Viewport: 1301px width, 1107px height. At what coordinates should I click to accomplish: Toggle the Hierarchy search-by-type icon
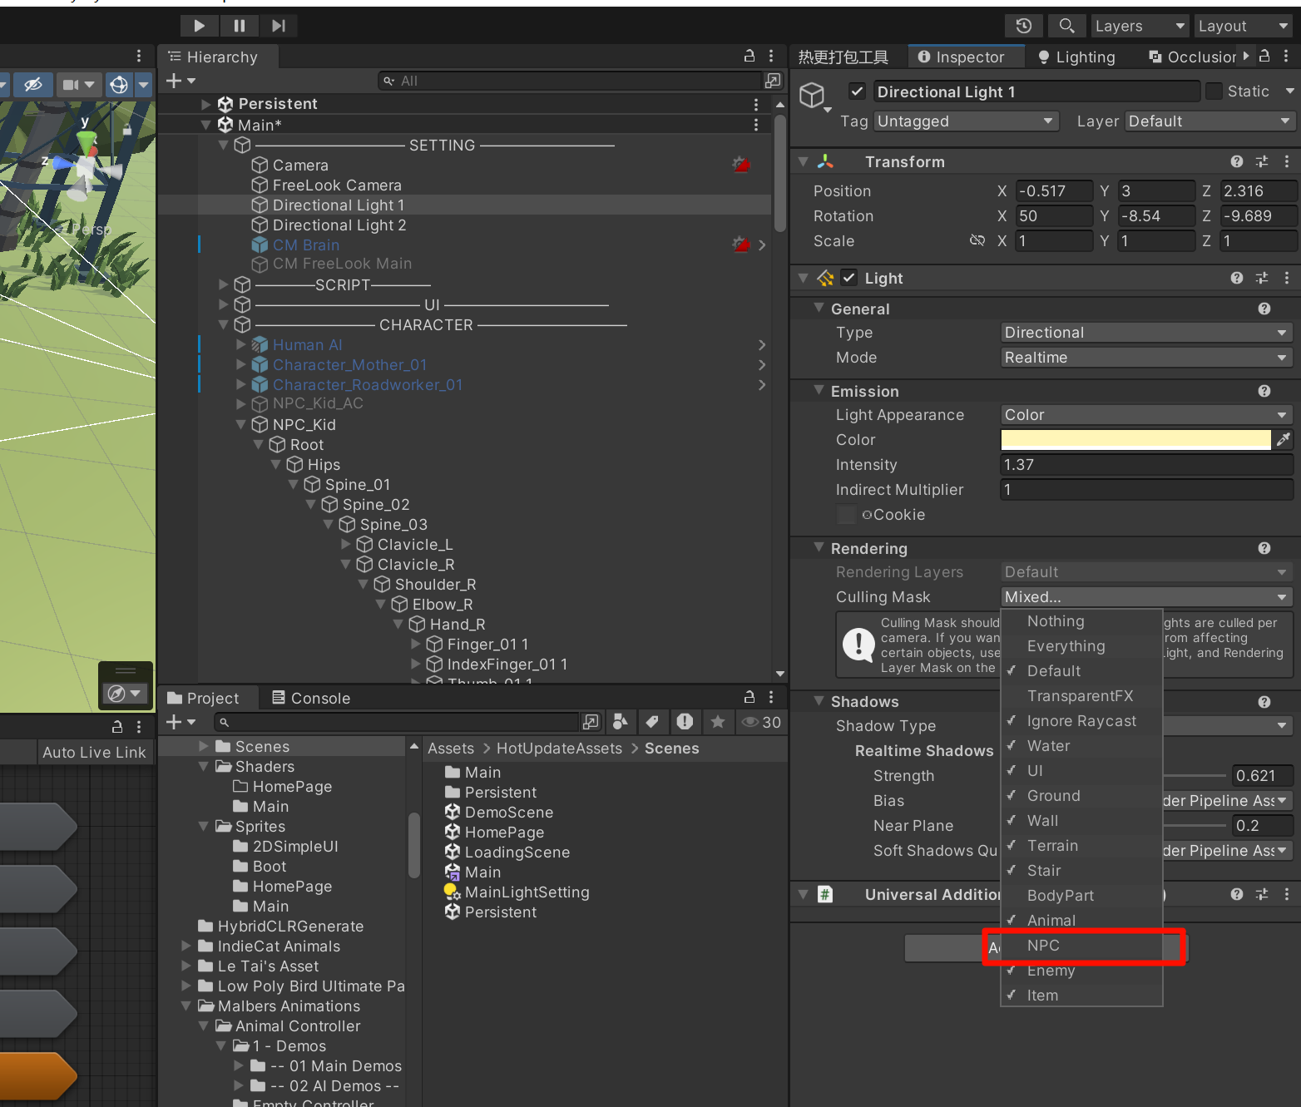773,81
